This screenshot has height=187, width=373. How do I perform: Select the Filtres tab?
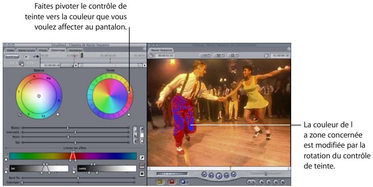[43, 50]
